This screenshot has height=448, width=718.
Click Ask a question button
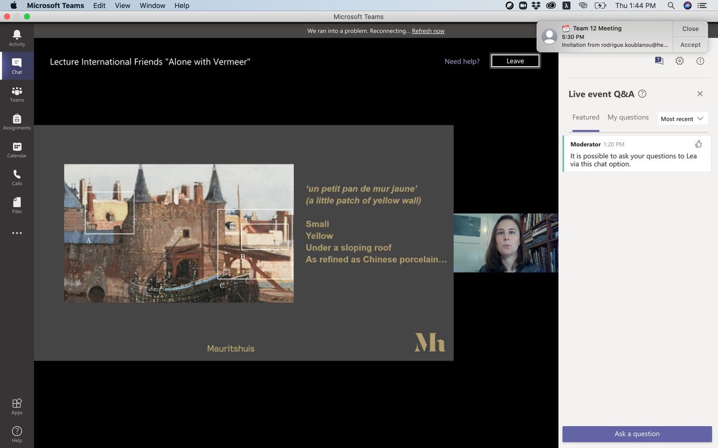pyautogui.click(x=637, y=434)
